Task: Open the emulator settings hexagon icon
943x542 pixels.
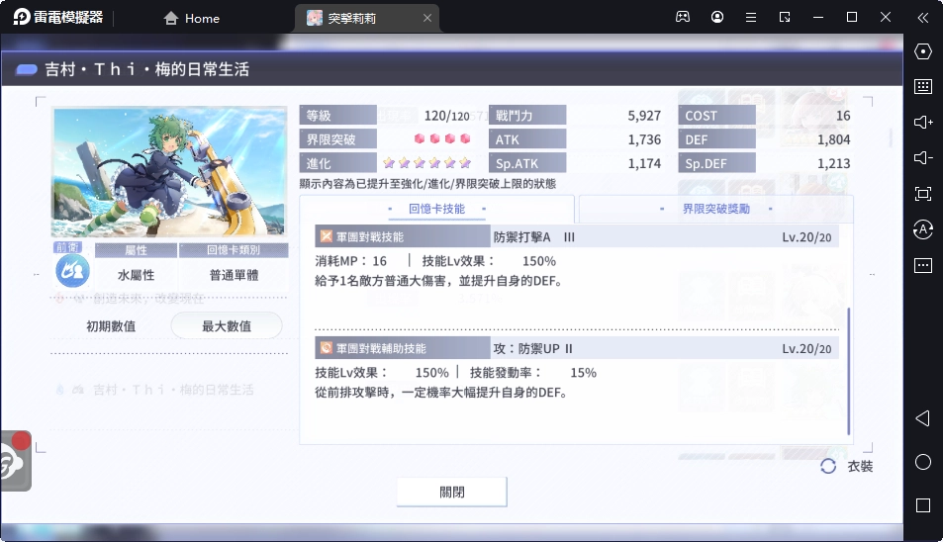Action: coord(922,51)
